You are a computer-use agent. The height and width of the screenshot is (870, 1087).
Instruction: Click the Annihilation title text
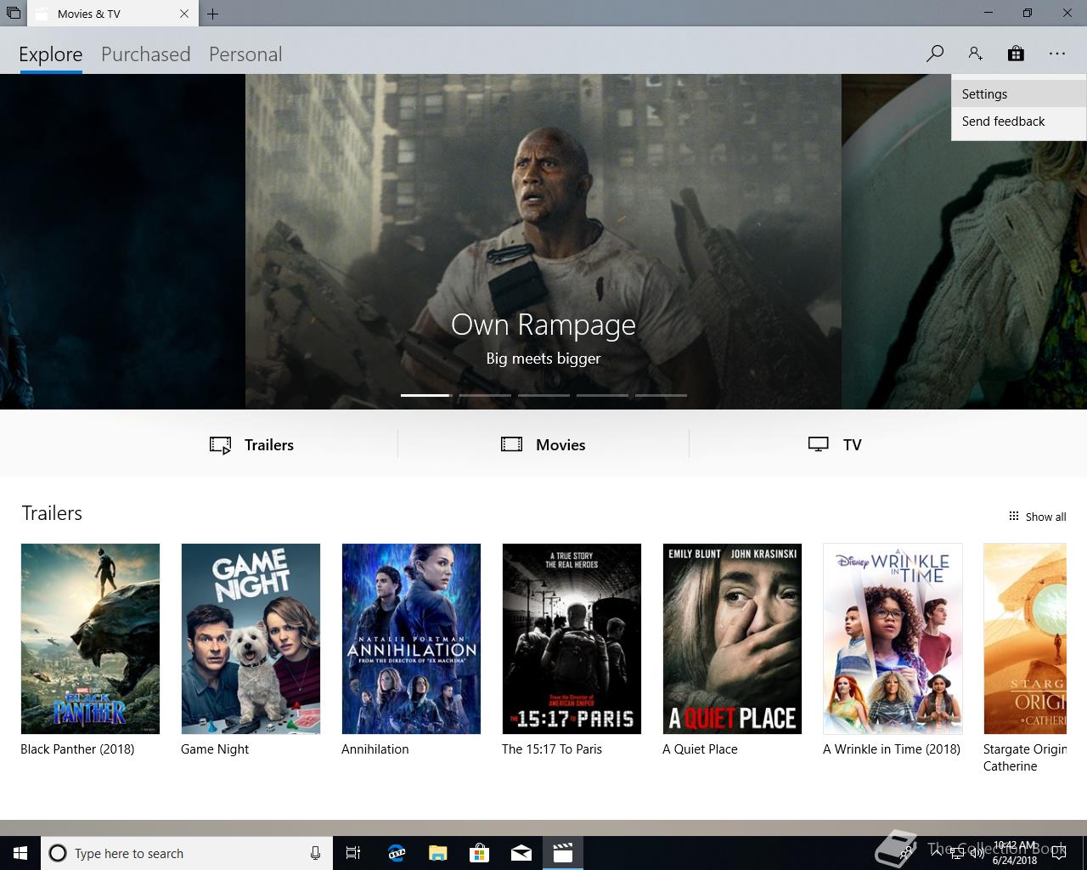pos(375,749)
